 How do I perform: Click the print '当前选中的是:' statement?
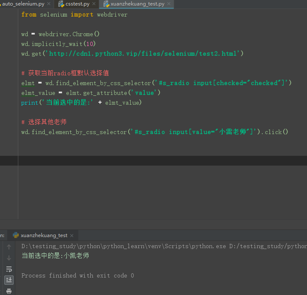point(81,103)
